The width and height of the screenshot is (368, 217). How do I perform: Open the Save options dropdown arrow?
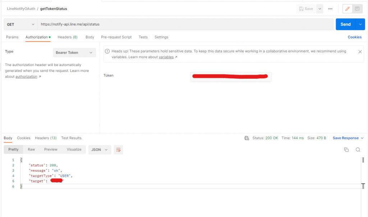tap(319, 9)
